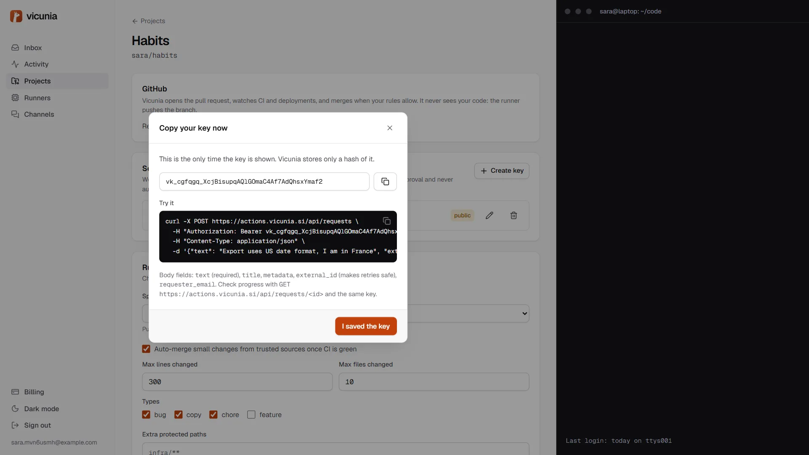The width and height of the screenshot is (809, 455).
Task: Click the Try it label
Action: click(x=166, y=203)
